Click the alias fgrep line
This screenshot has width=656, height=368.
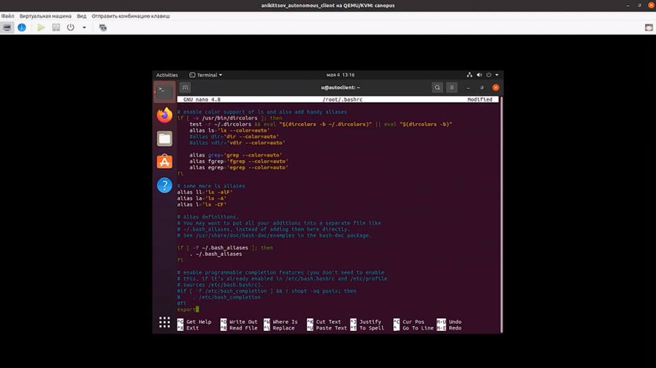tap(238, 161)
